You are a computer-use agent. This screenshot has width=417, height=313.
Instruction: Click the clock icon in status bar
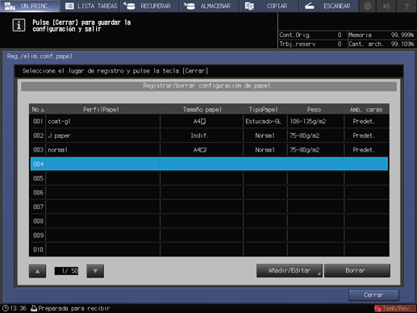tap(6, 308)
